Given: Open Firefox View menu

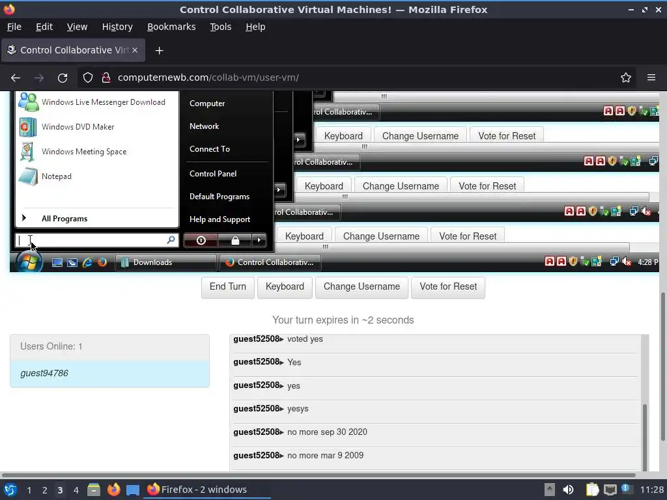Looking at the screenshot, I should [x=77, y=27].
